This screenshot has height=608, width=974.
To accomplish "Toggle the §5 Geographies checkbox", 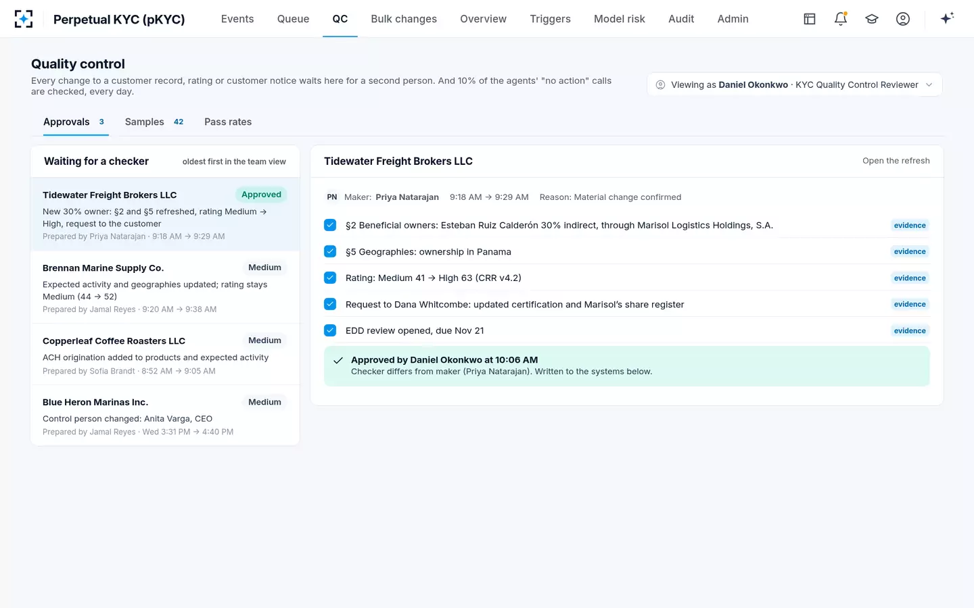I will (x=330, y=251).
